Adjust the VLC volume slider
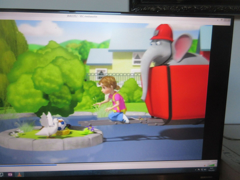 (x=212, y=165)
